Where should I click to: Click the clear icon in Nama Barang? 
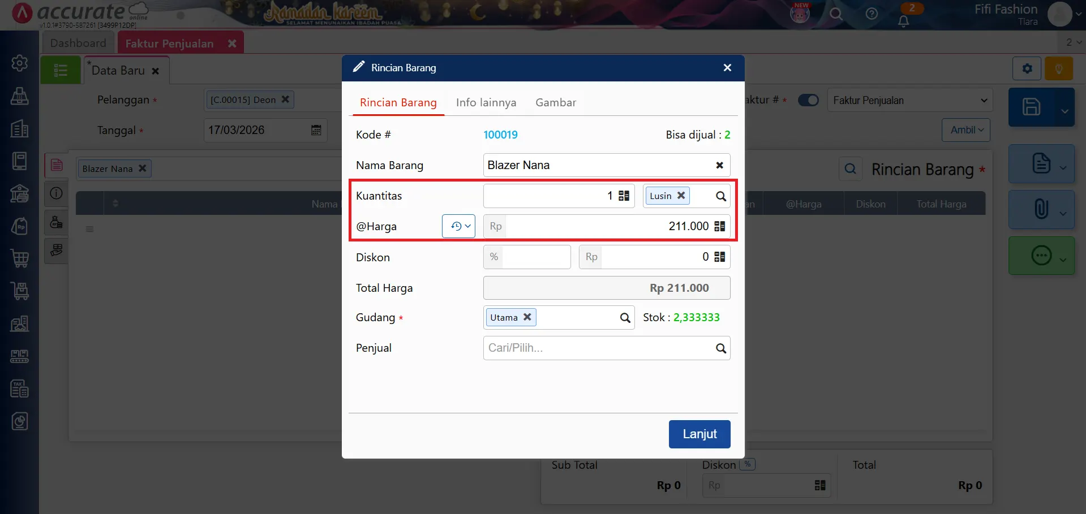[x=719, y=165]
